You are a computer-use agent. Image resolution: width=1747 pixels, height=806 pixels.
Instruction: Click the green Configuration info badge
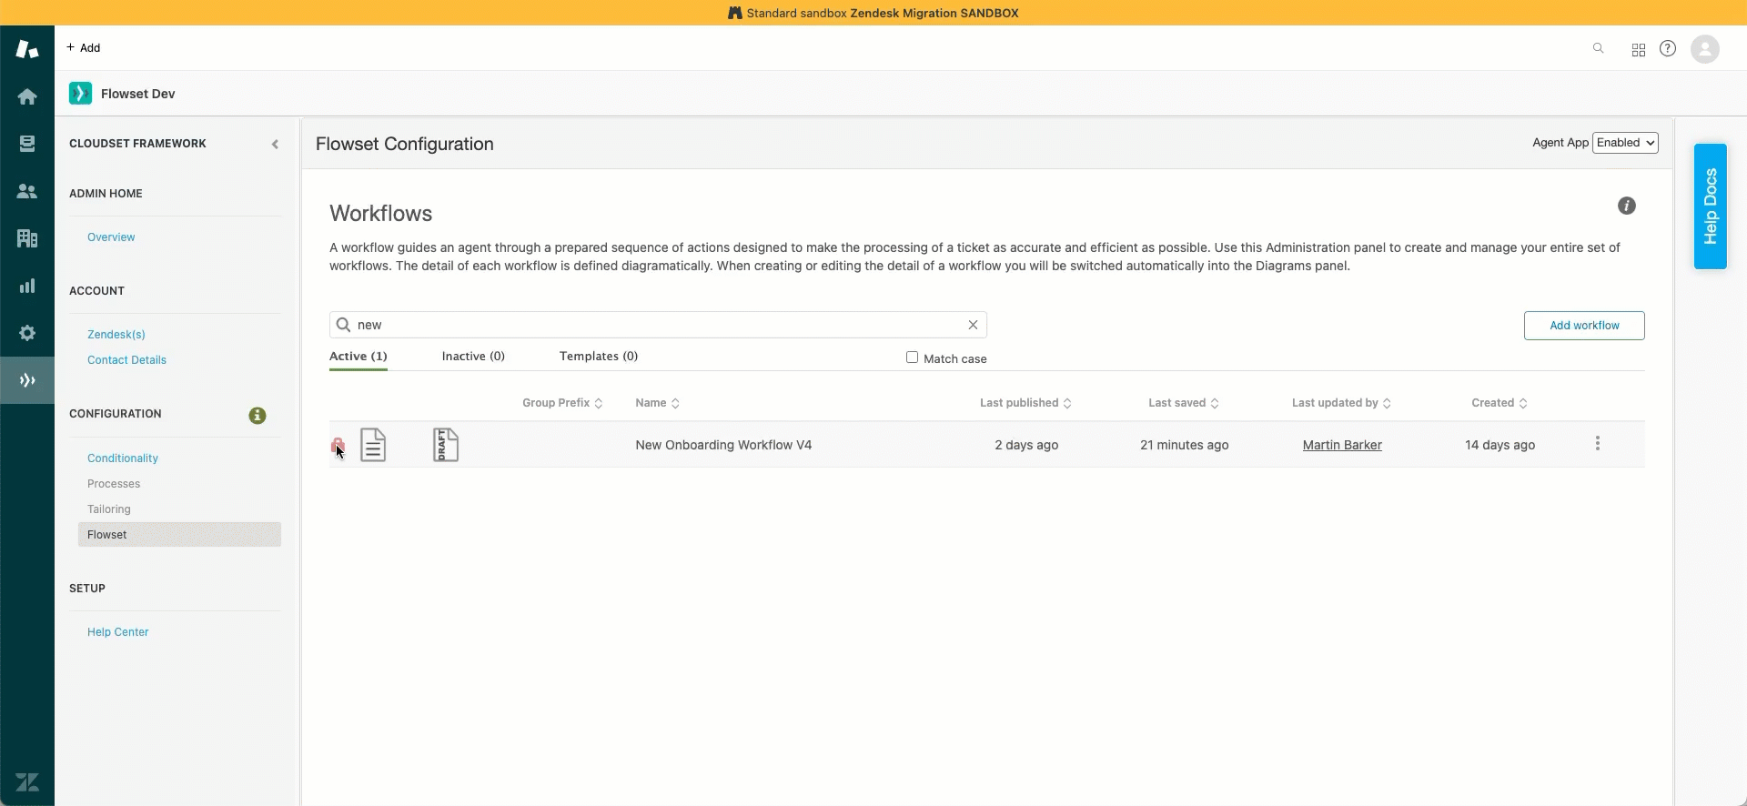pos(258,415)
